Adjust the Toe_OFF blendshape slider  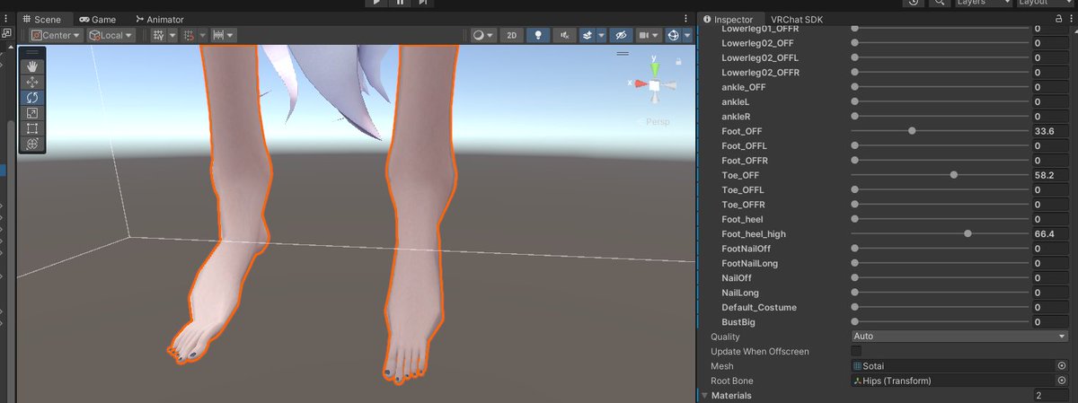tap(941, 175)
